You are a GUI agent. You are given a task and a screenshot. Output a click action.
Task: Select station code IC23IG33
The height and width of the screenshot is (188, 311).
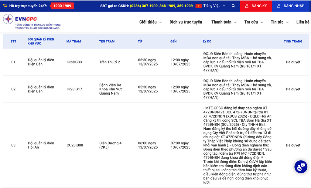pyautogui.click(x=74, y=62)
